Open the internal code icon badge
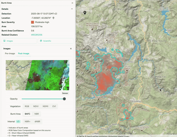This screenshot has height=137, width=177. pos(18,122)
